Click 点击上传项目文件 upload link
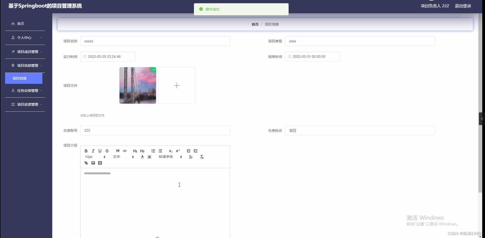This screenshot has height=238, width=485. (92, 115)
